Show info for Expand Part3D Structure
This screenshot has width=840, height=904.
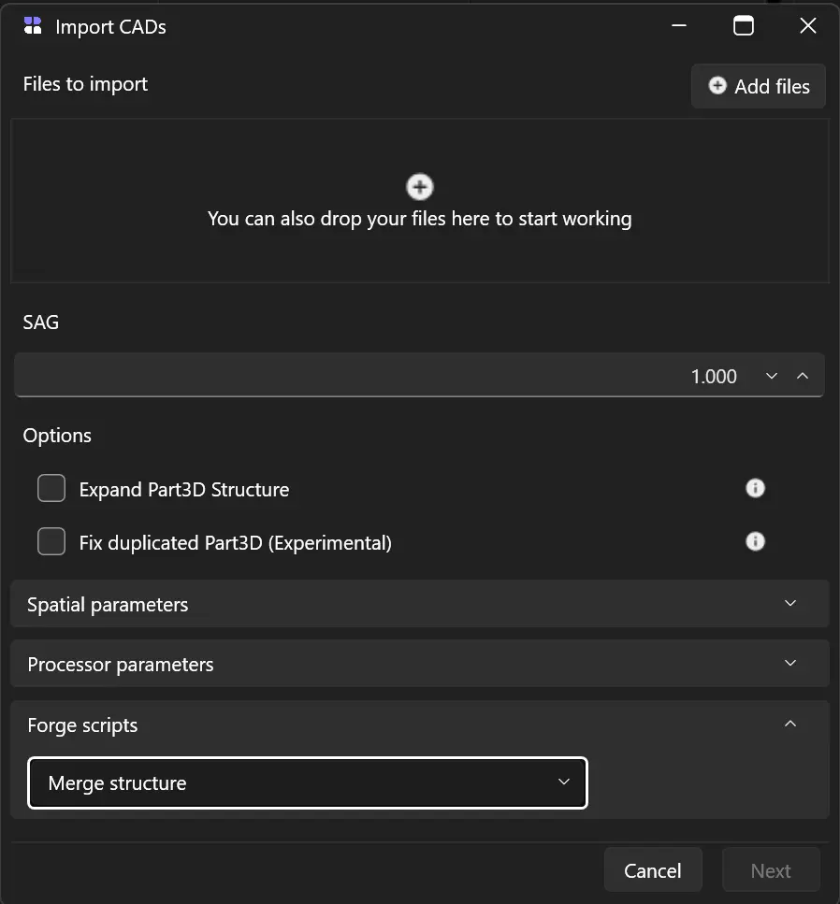coord(755,488)
